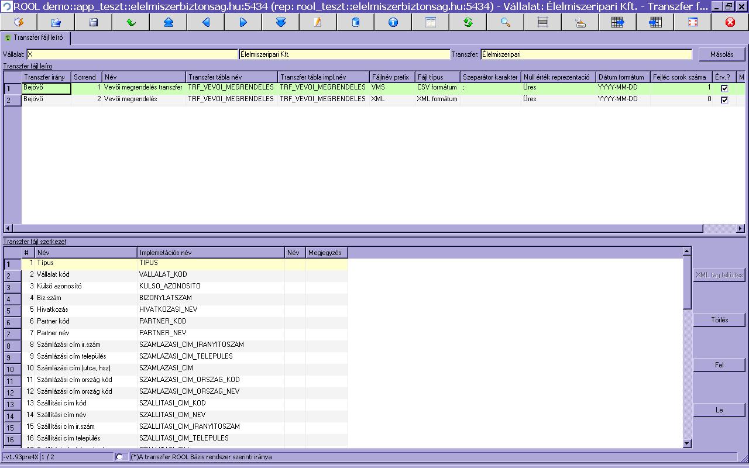Click down arrow of structure list scrollbar

687,444
